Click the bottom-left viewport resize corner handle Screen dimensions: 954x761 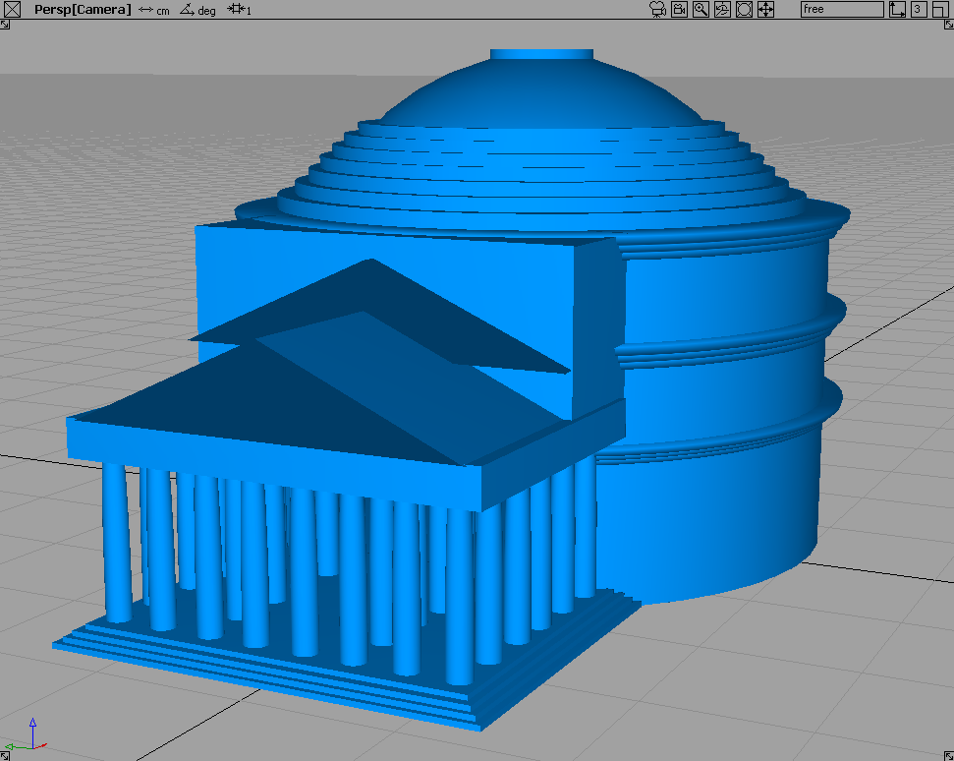pos(5,755)
